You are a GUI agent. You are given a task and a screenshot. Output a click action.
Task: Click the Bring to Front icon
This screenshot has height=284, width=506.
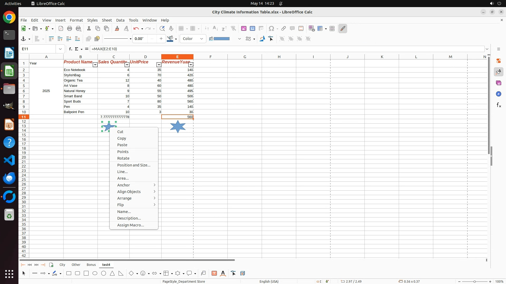coord(51,39)
